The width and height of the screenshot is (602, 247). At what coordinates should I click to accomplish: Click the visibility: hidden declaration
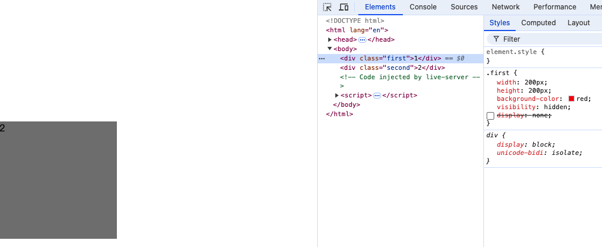point(534,107)
